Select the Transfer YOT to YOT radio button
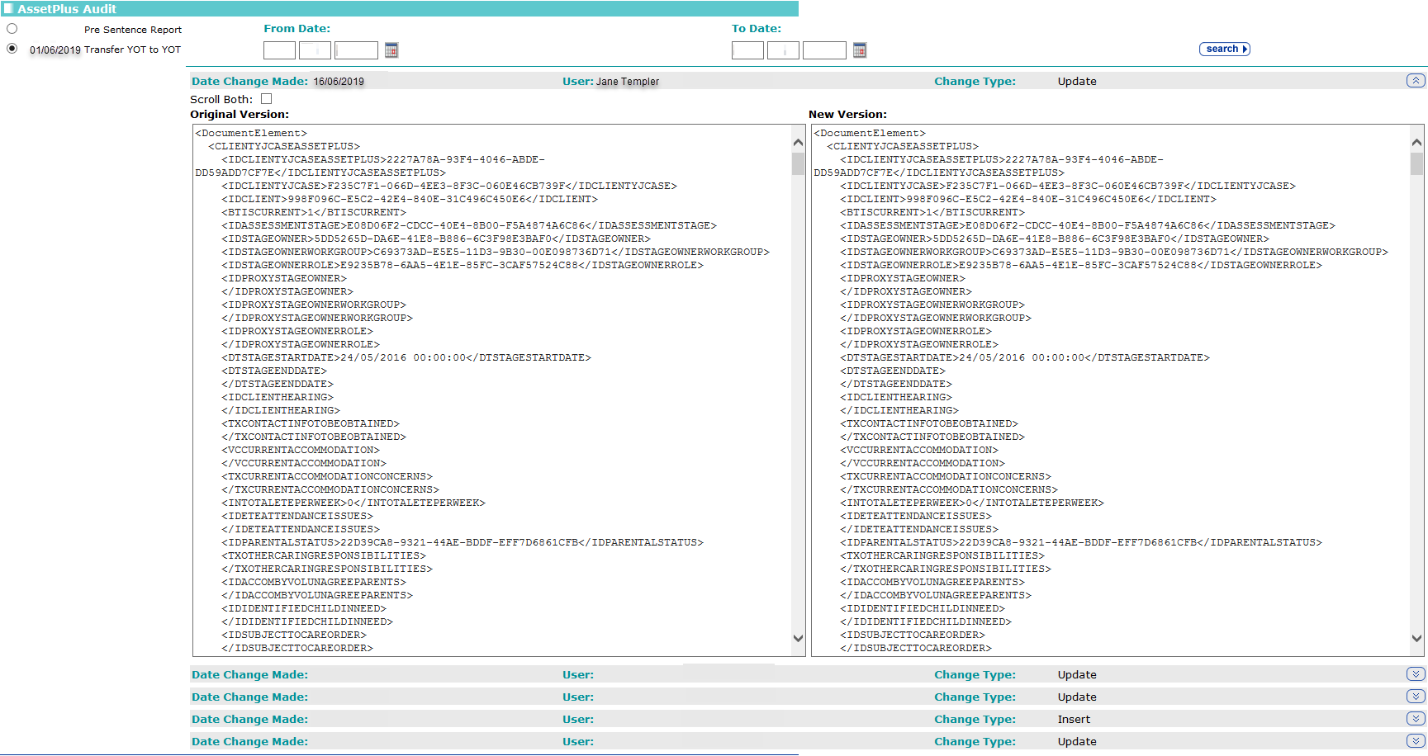Image resolution: width=1428 pixels, height=756 pixels. [12, 49]
